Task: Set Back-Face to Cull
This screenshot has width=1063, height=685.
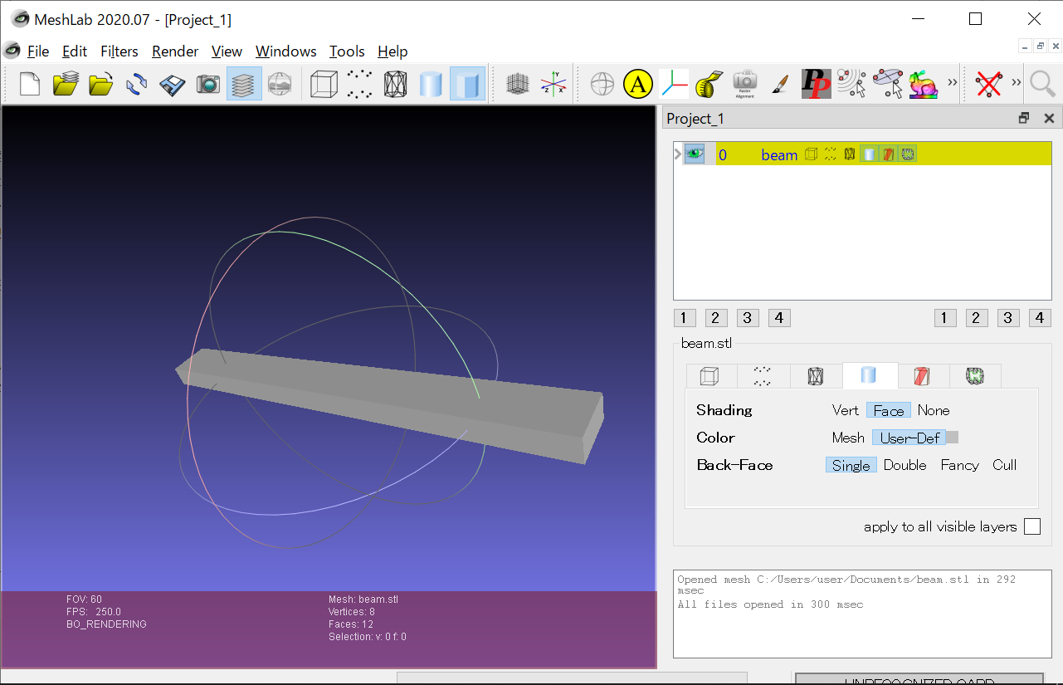Action: point(1004,465)
